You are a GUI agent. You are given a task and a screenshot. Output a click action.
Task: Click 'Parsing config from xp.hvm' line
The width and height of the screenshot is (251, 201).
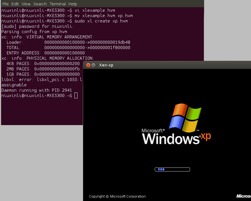34,32
